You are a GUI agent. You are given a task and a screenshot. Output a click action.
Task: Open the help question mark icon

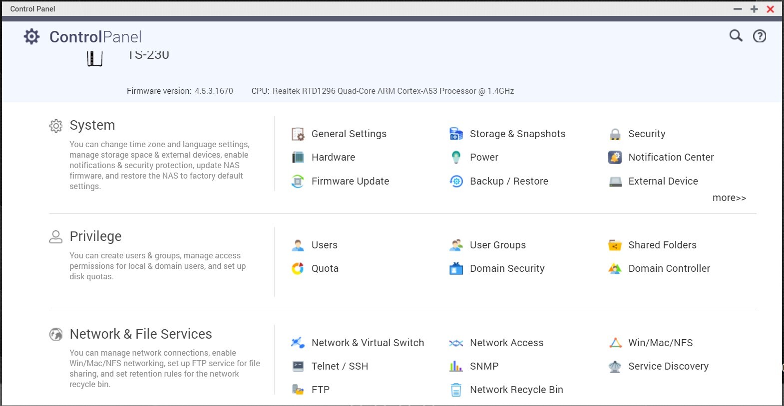pos(760,36)
